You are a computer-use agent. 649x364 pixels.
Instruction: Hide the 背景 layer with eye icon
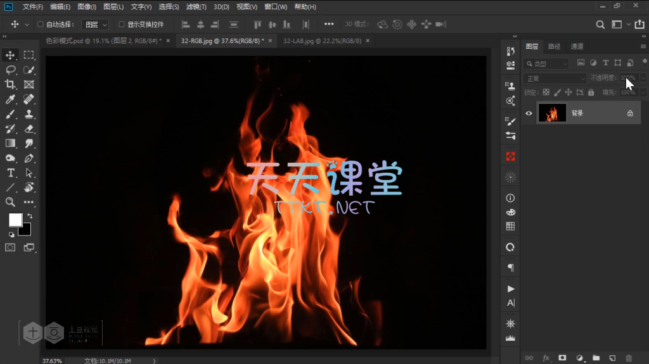point(529,113)
